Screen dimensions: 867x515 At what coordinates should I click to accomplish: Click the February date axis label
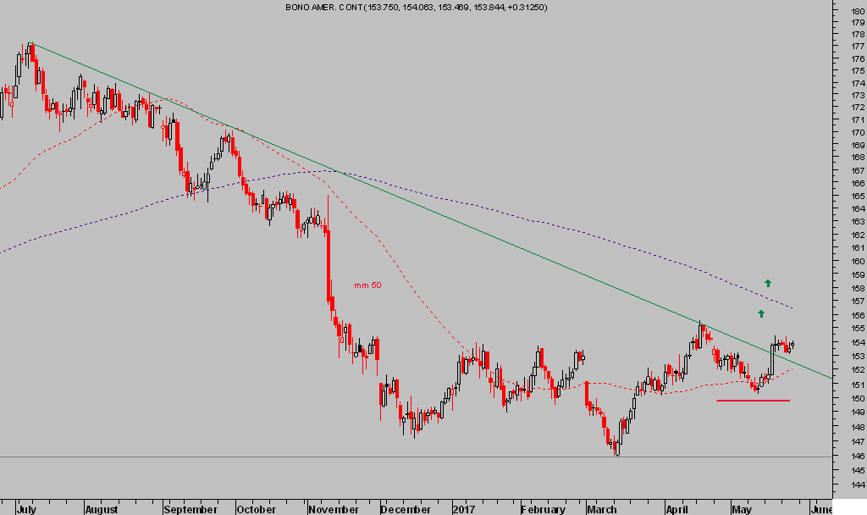(x=543, y=510)
